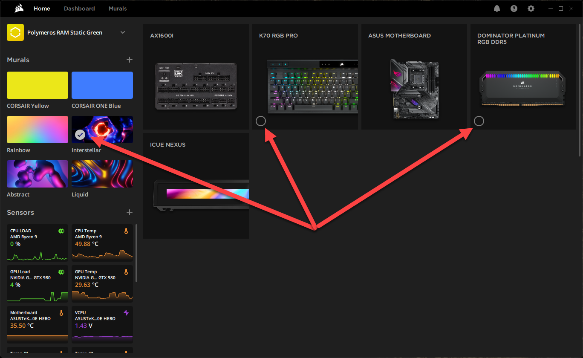The image size is (583, 358).
Task: Open the settings gear icon
Action: pyautogui.click(x=531, y=9)
